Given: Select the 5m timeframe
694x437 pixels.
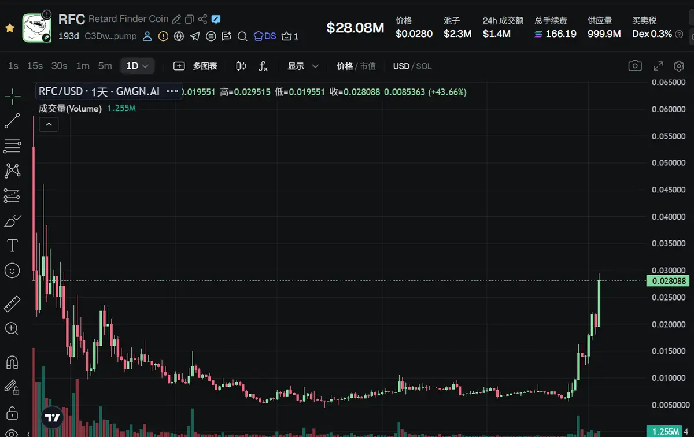Looking at the screenshot, I should point(105,66).
